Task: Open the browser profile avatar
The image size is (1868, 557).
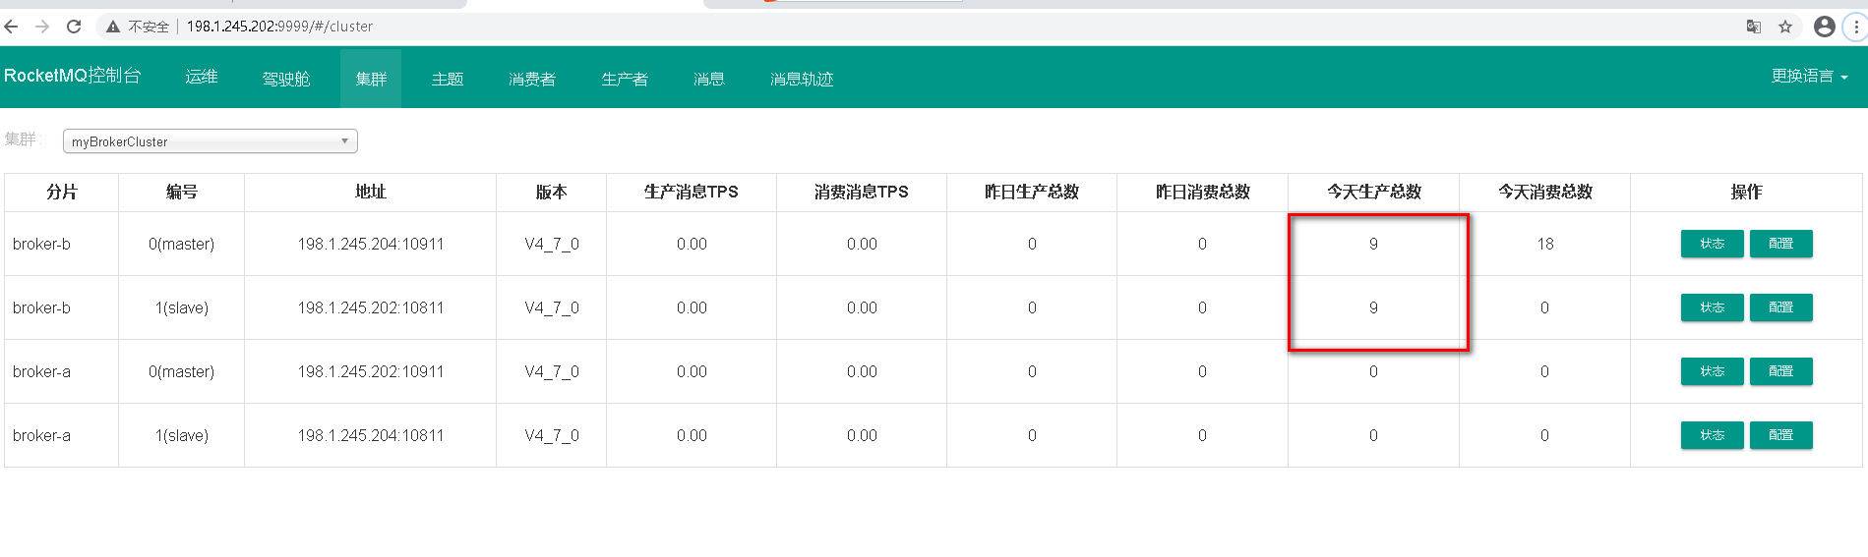Action: click(1825, 27)
